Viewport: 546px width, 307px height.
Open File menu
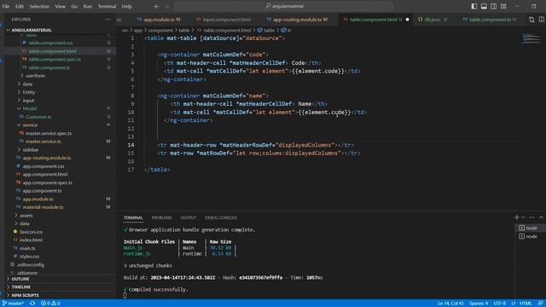[x=6, y=6]
